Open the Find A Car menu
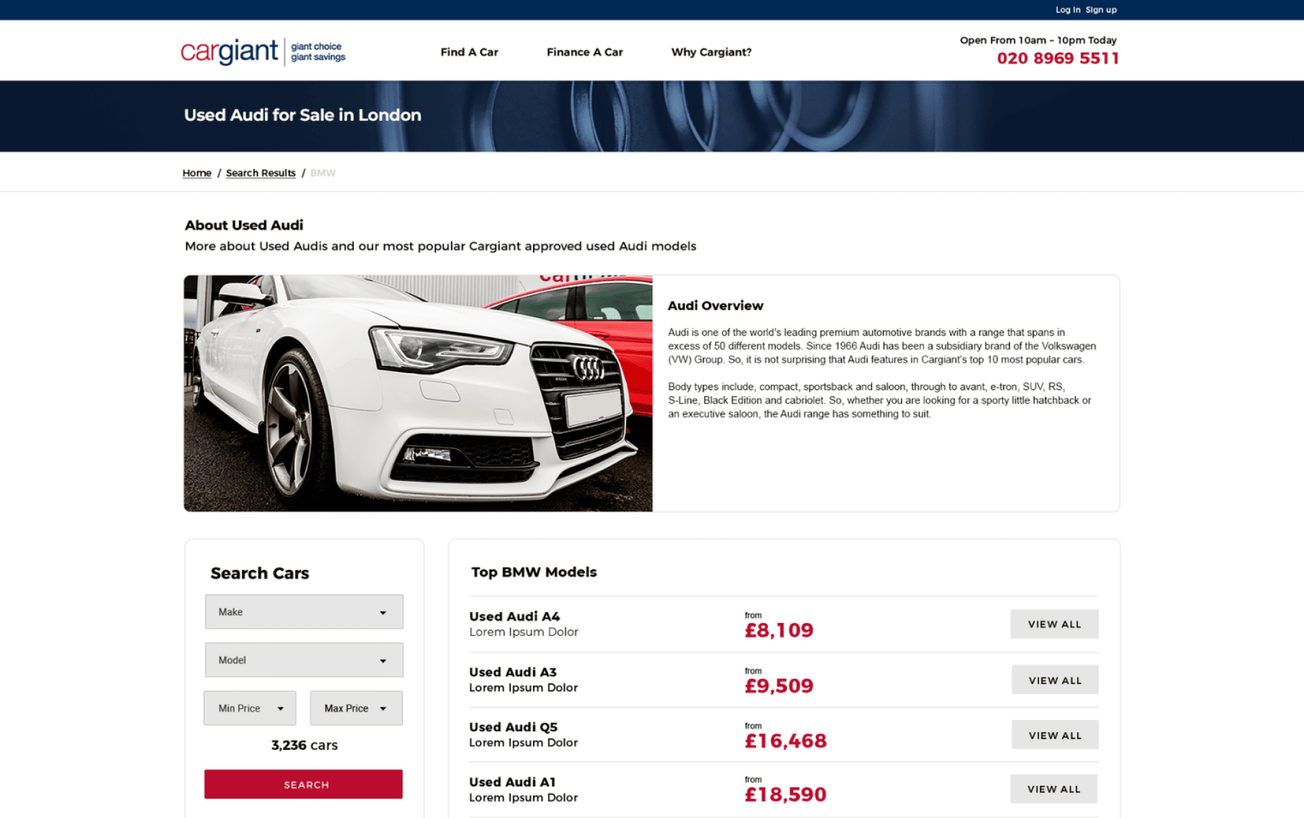The height and width of the screenshot is (818, 1304). [x=469, y=52]
